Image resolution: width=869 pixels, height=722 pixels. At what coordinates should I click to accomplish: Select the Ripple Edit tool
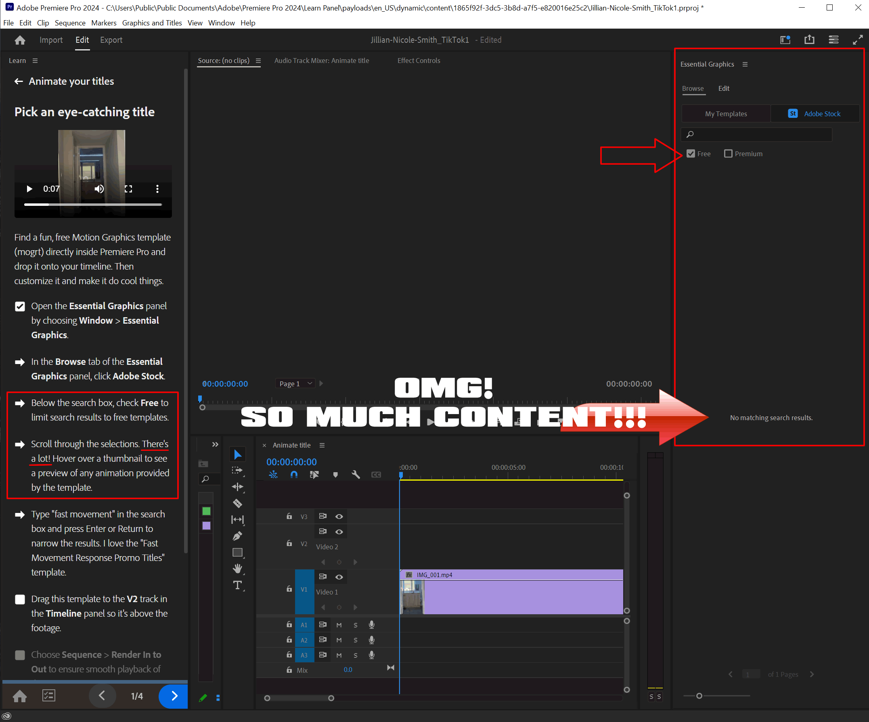tap(237, 487)
